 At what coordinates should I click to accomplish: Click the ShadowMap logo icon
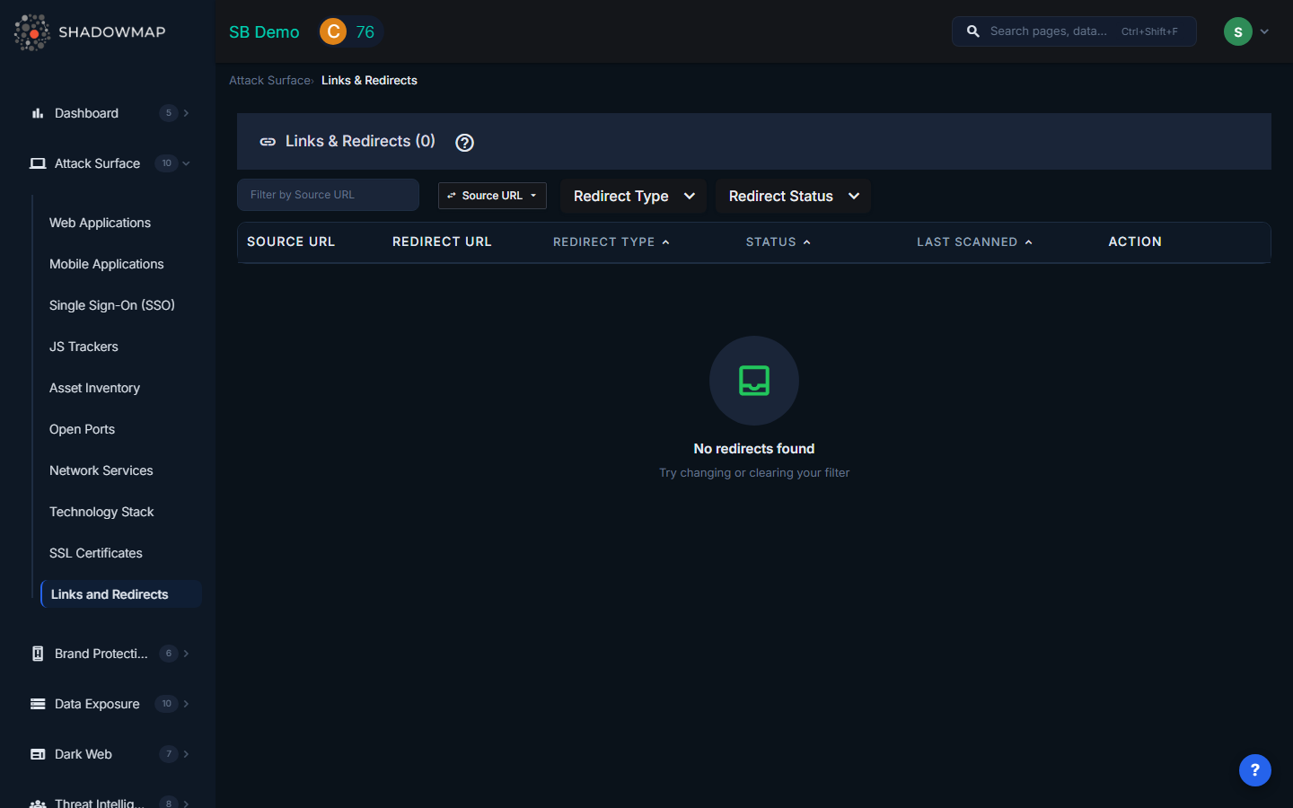click(32, 32)
